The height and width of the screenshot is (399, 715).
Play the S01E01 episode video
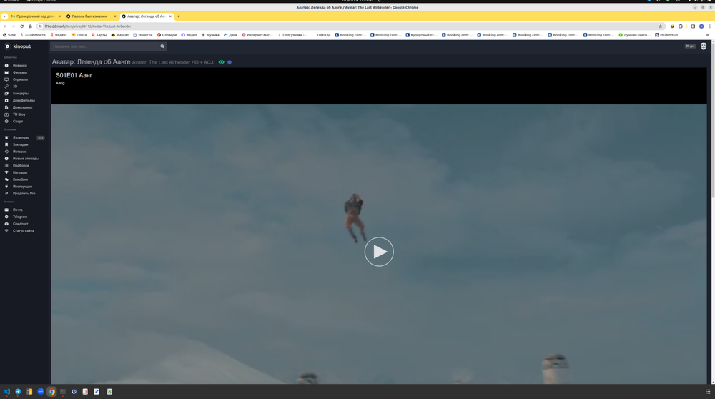coord(379,252)
